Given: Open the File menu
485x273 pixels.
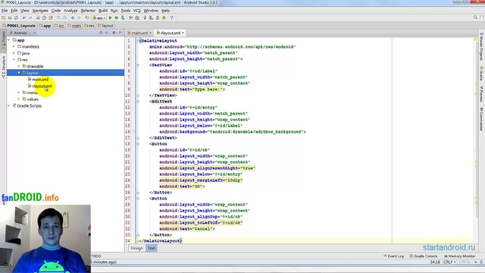Looking at the screenshot, I should coord(5,11).
